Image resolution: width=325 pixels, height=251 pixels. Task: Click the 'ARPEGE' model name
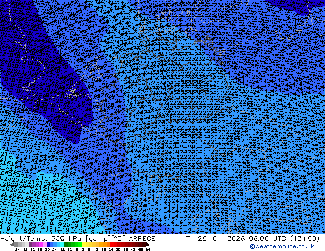(x=142, y=238)
